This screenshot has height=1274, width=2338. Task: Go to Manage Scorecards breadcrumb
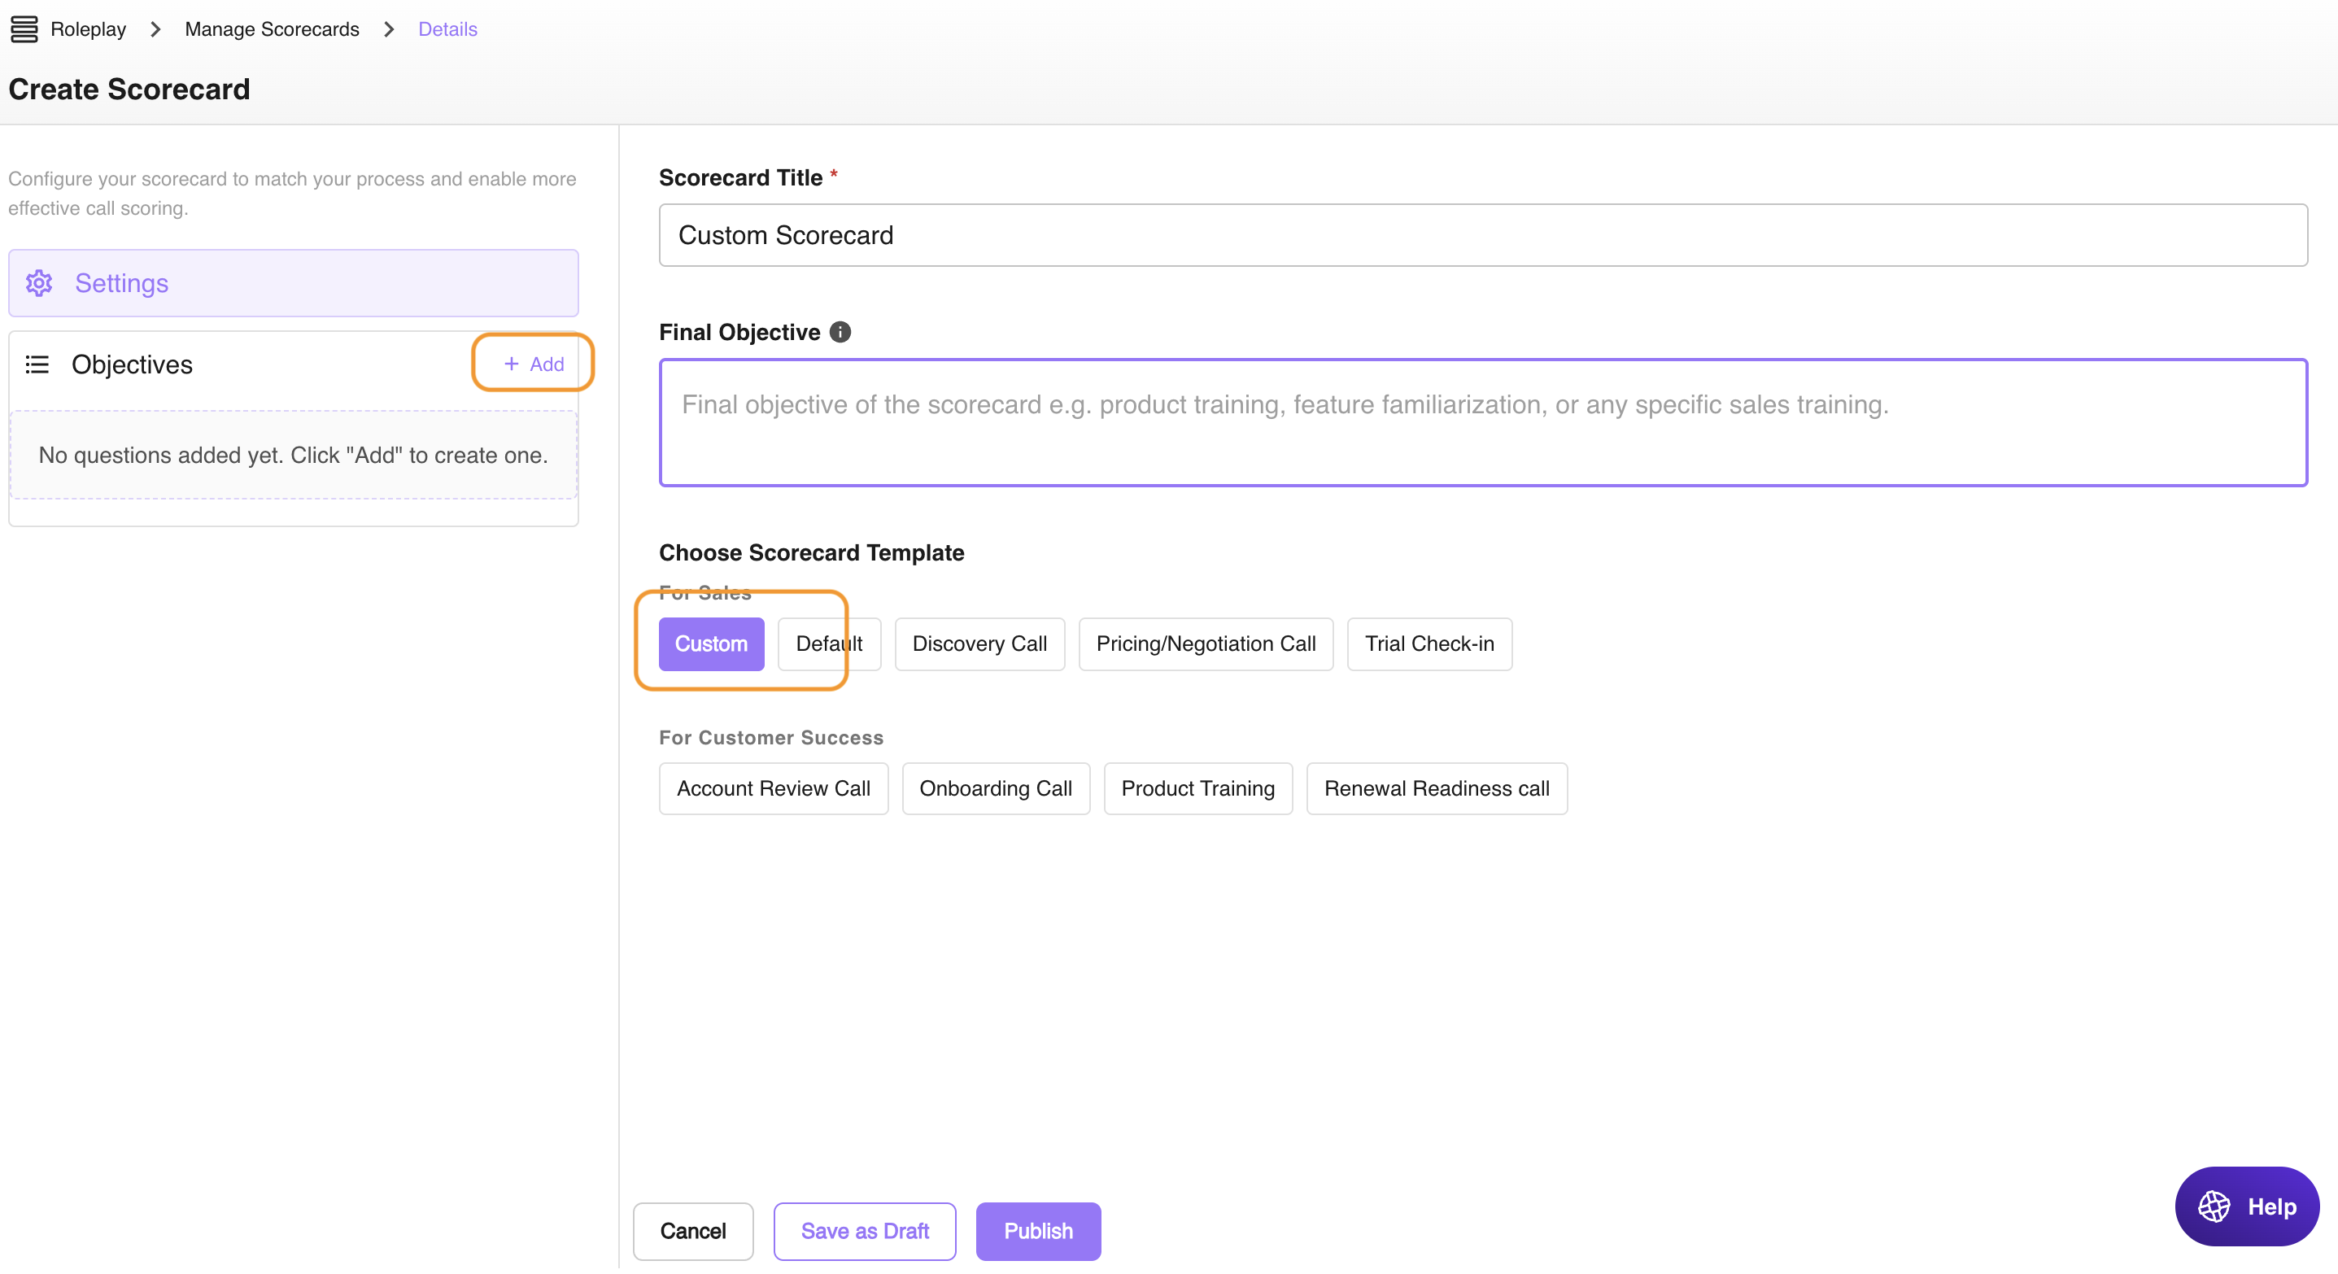pos(272,29)
